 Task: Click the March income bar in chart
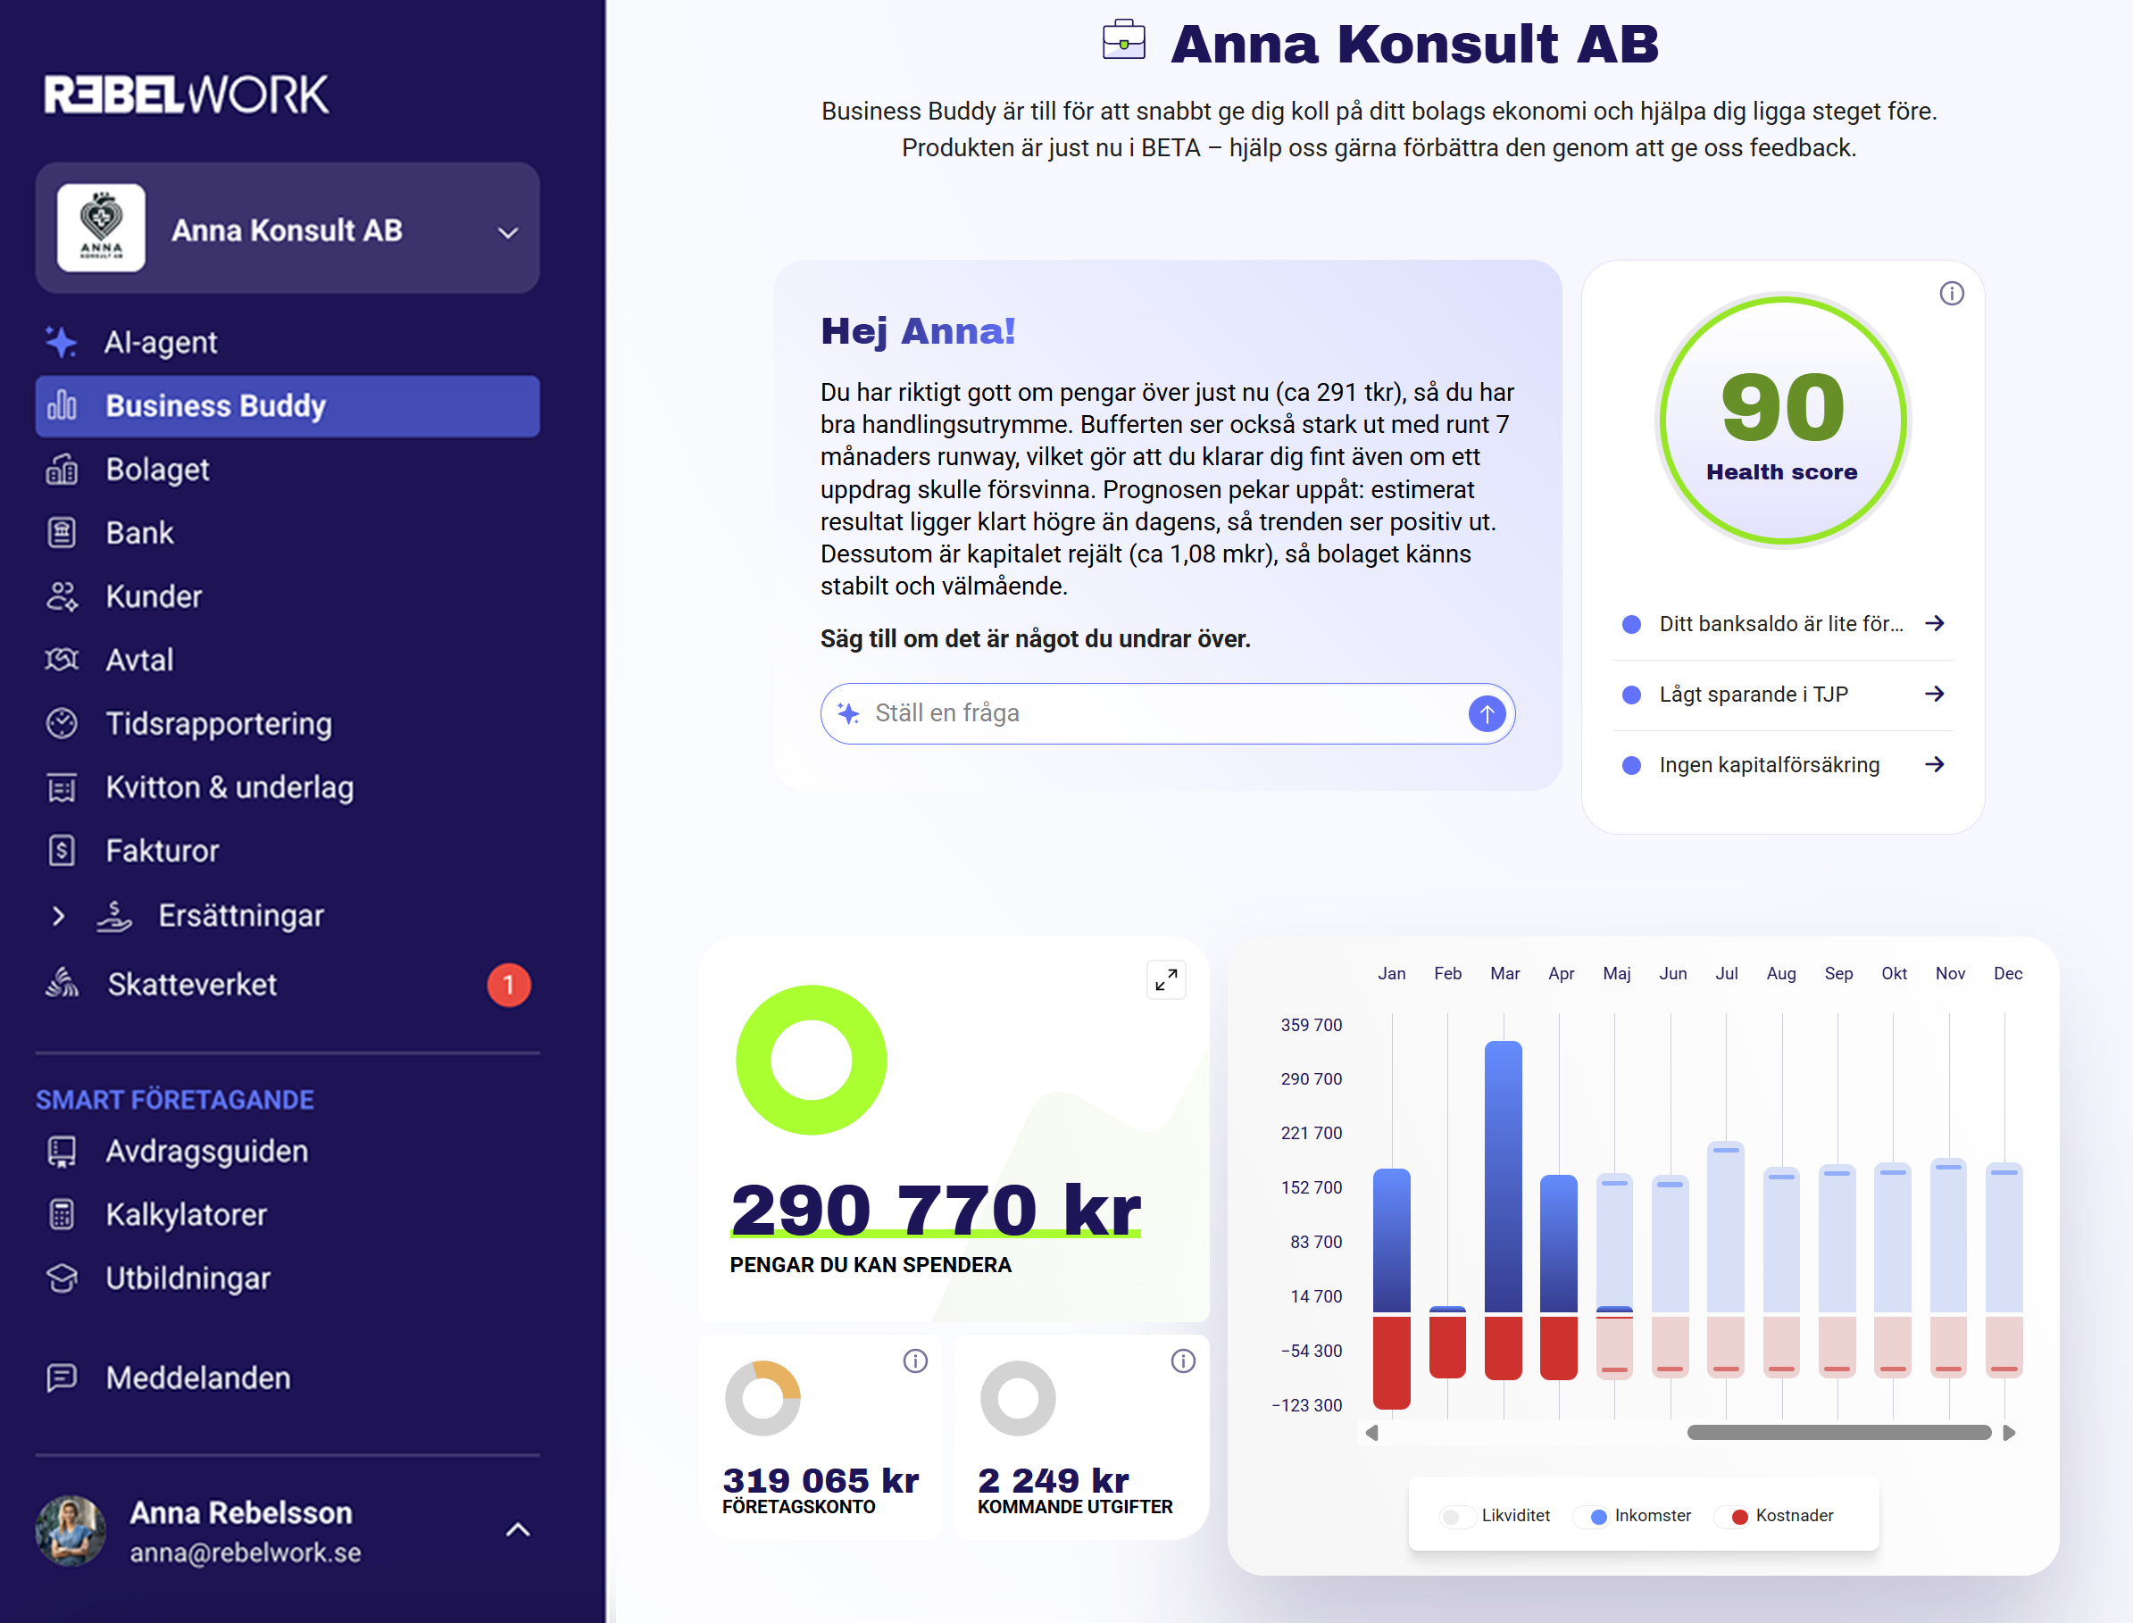[x=1504, y=1177]
